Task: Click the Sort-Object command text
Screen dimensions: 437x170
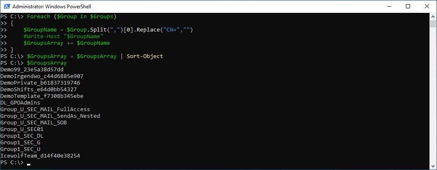Action: pos(145,56)
